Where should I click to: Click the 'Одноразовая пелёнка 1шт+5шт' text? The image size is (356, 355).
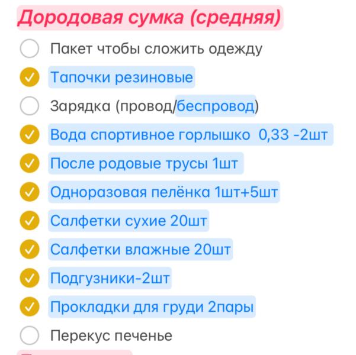tap(164, 192)
